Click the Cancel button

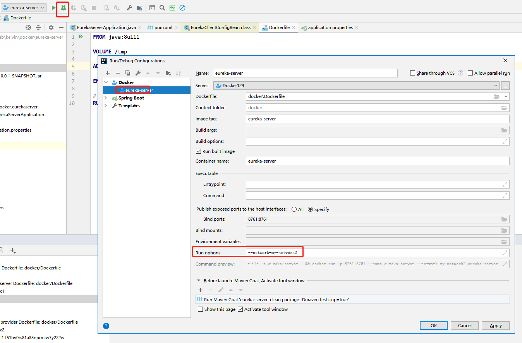(465, 326)
